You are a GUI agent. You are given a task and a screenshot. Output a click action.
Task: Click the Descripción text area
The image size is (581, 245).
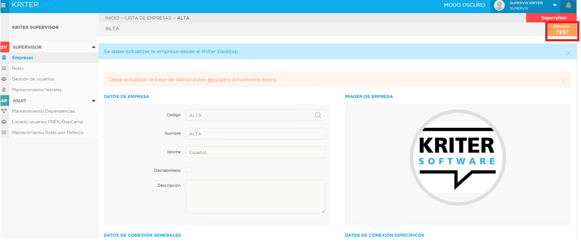click(x=255, y=197)
